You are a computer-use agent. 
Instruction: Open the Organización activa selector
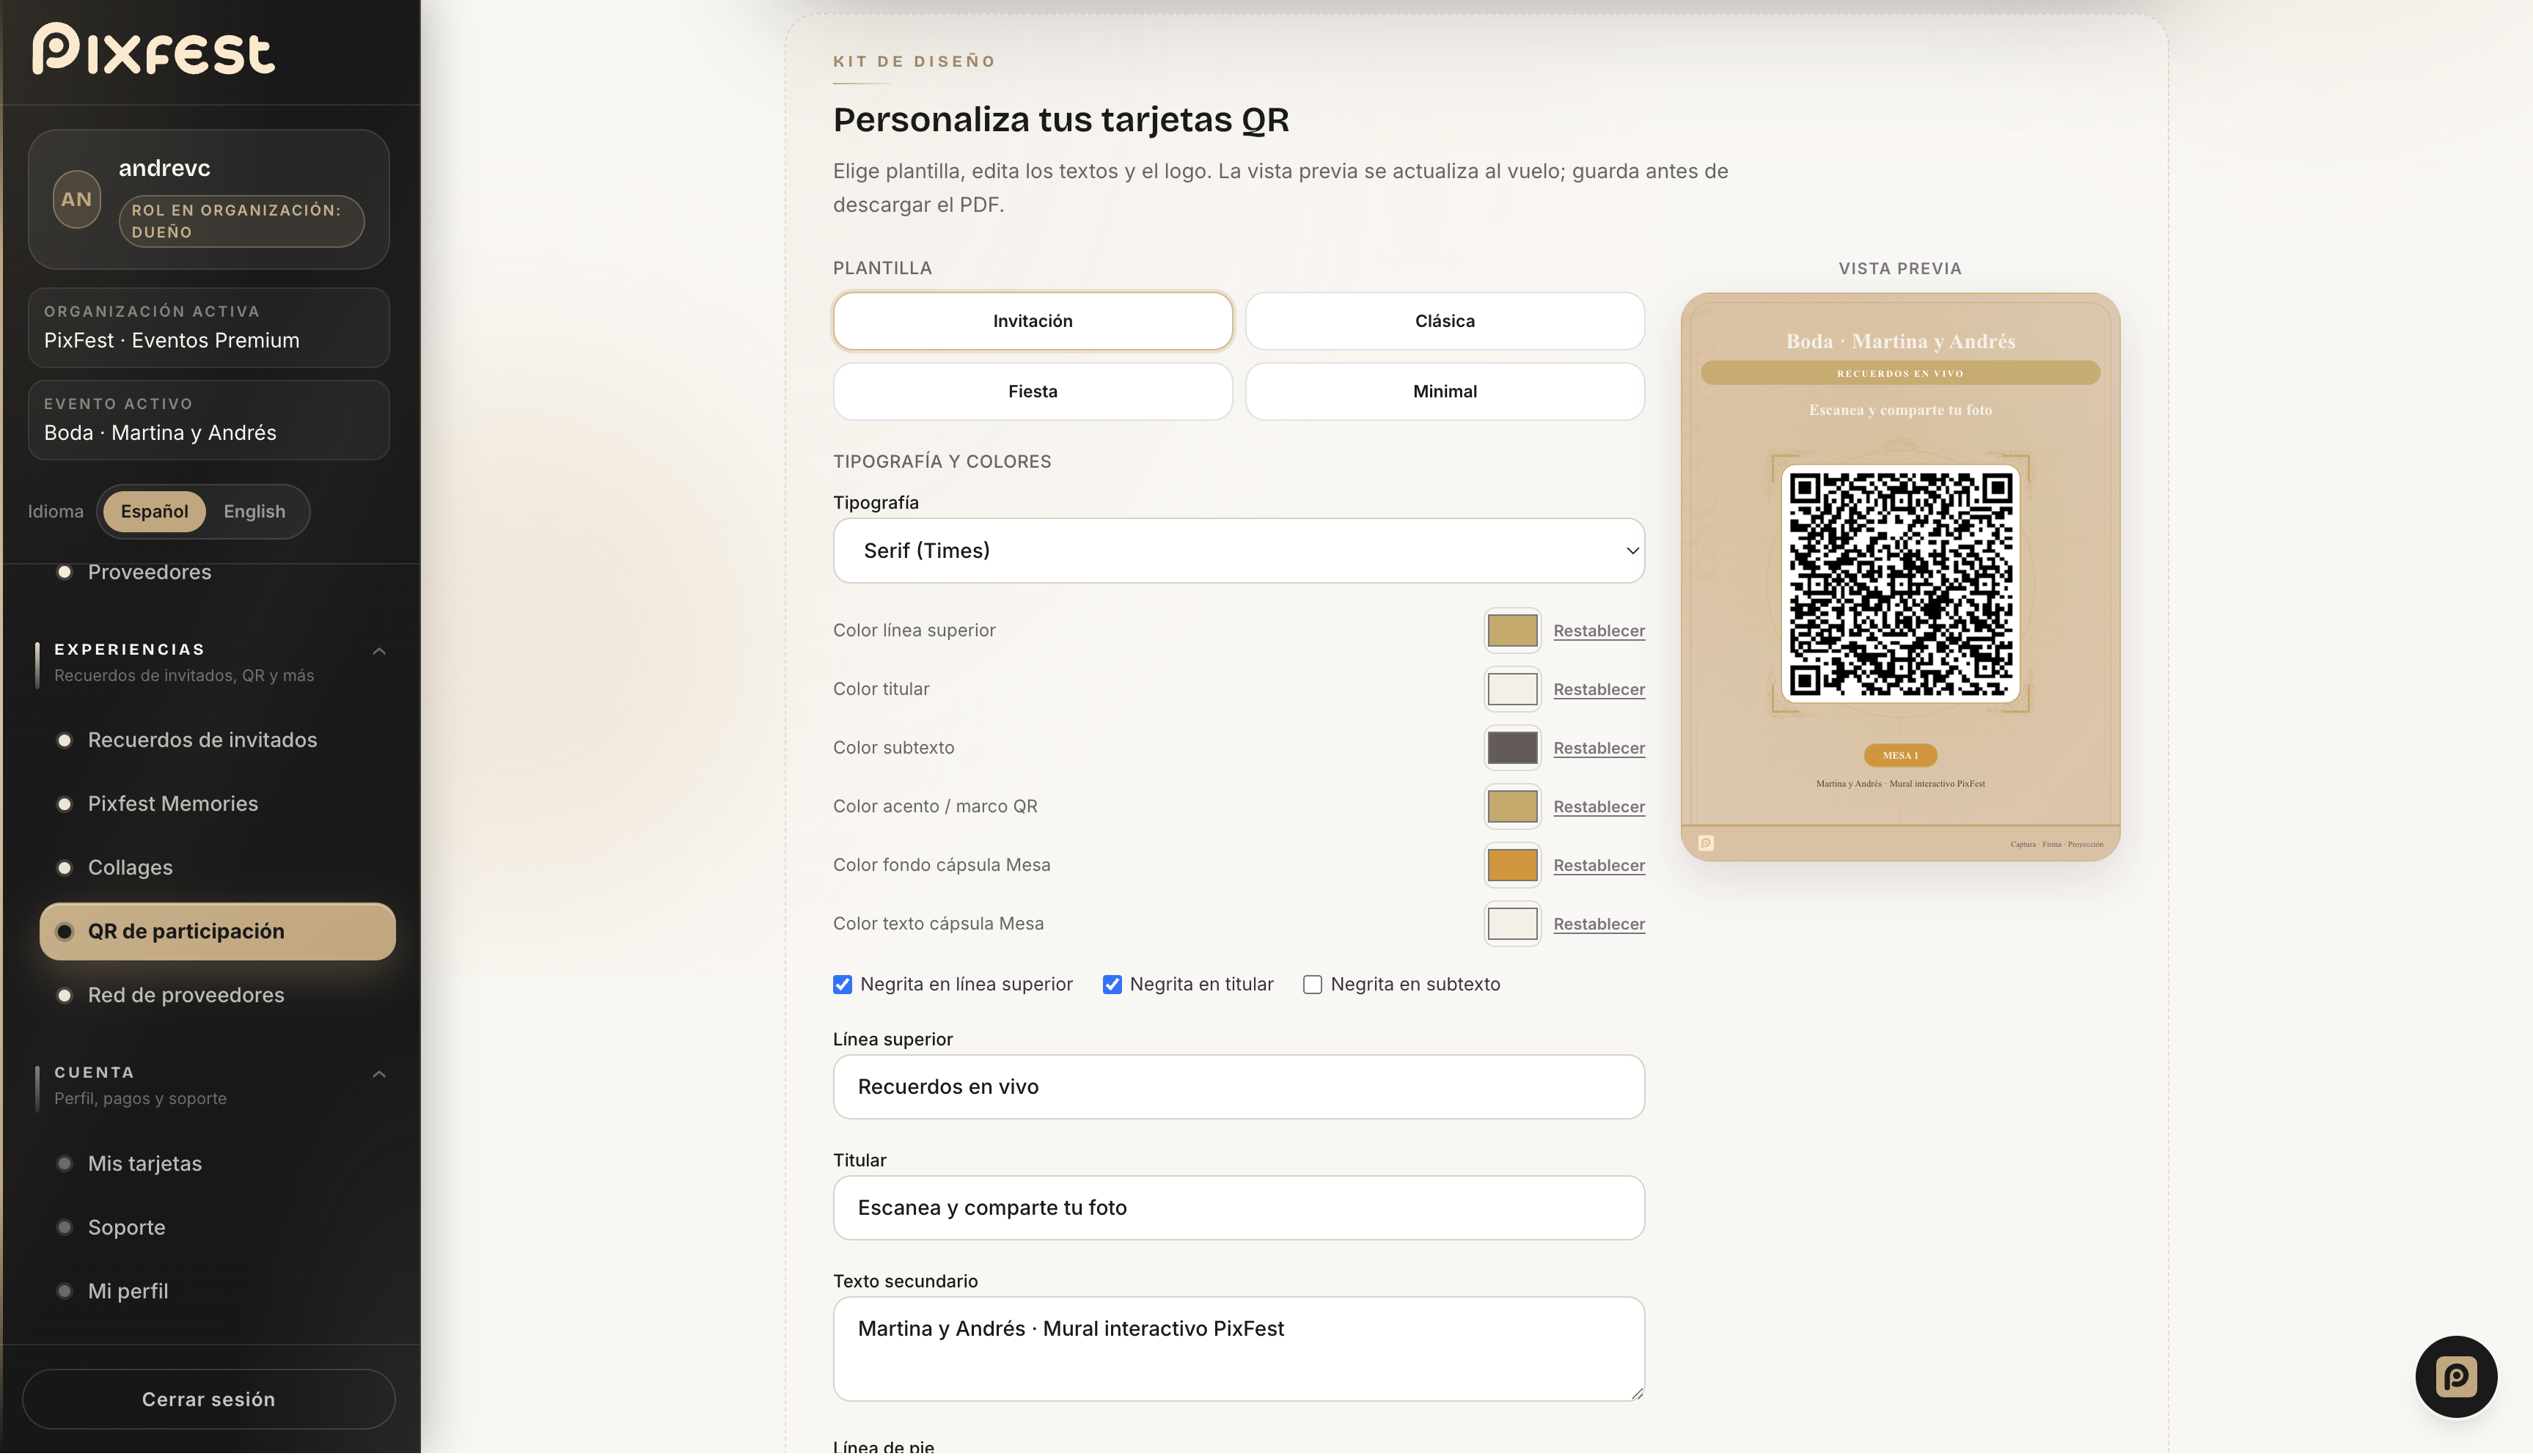(209, 327)
